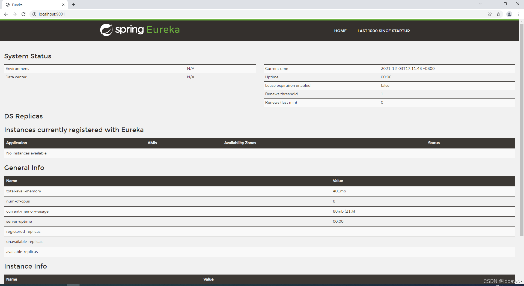Share this page via address bar icon
Image resolution: width=524 pixels, height=286 pixels.
[x=490, y=14]
